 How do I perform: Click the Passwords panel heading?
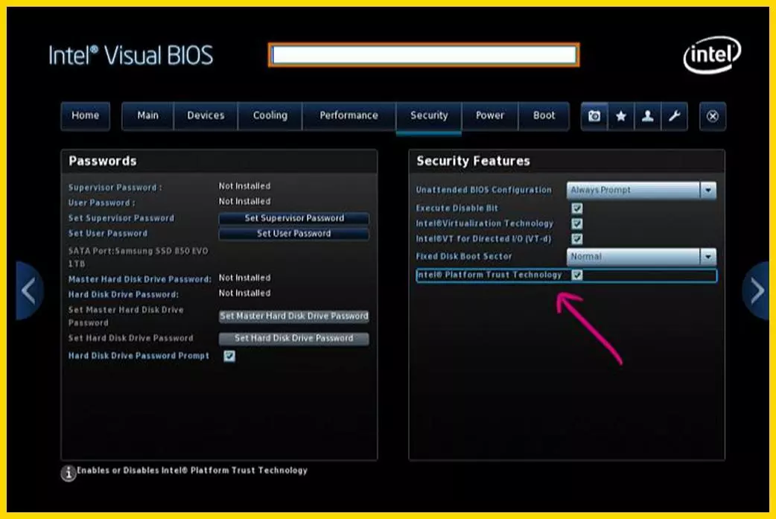(103, 161)
